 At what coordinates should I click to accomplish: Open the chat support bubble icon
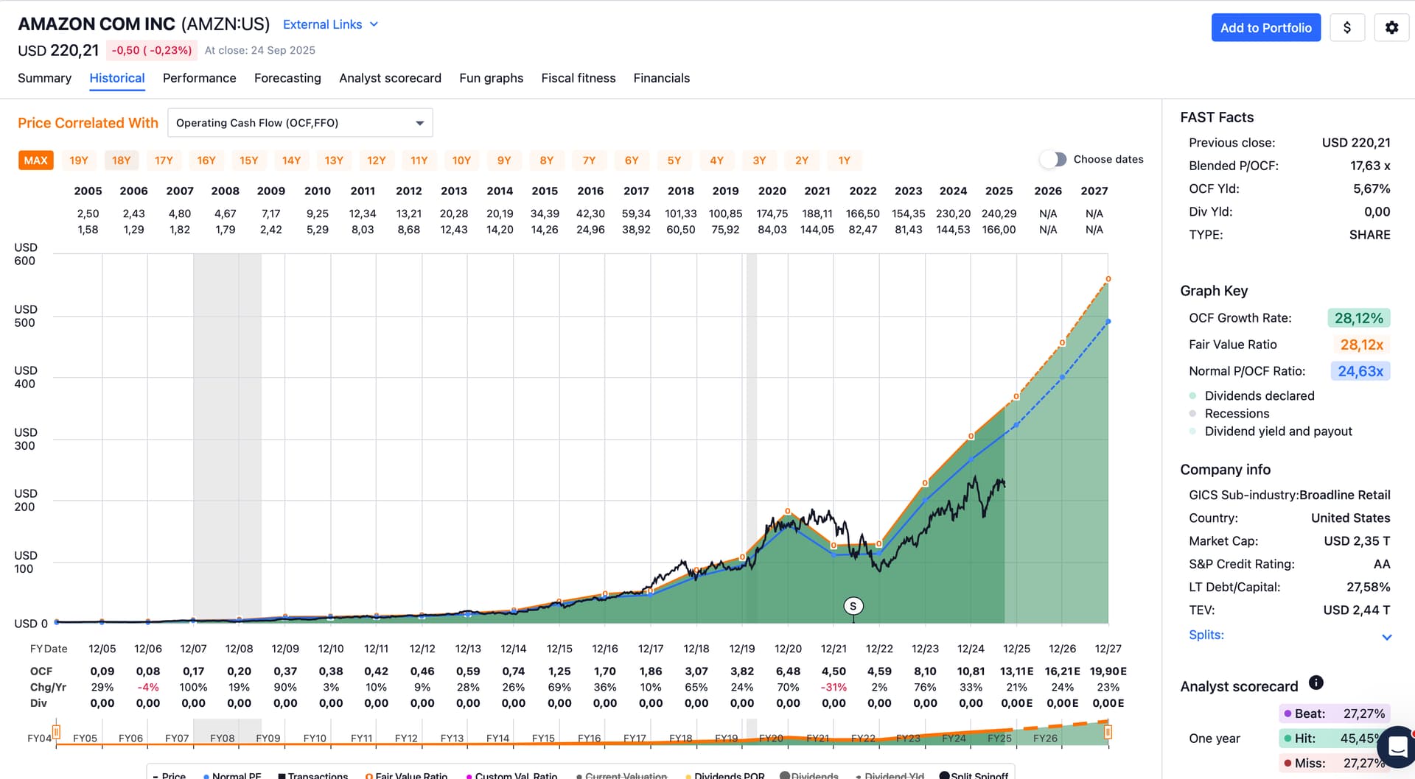[x=1397, y=747]
